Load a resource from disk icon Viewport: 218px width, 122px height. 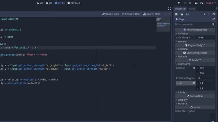click(x=182, y=14)
